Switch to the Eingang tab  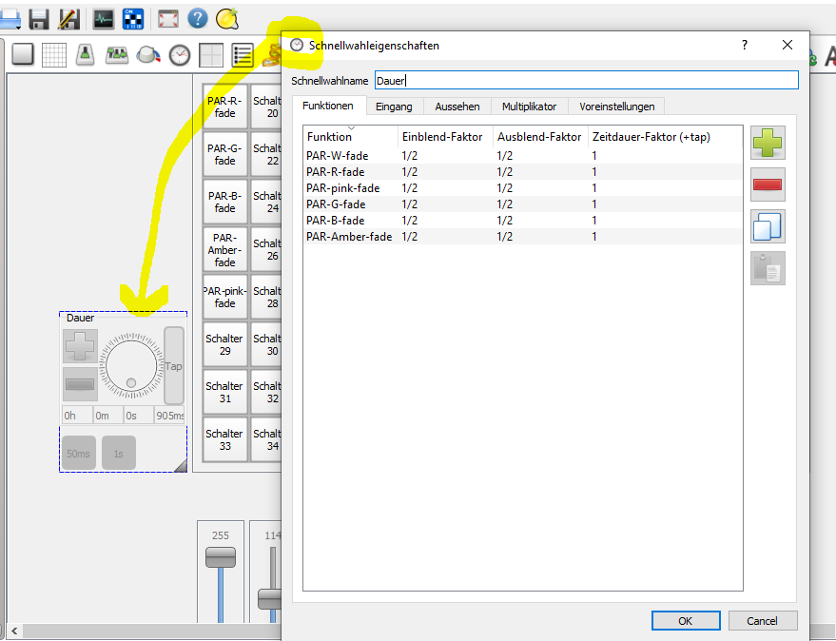(x=394, y=107)
